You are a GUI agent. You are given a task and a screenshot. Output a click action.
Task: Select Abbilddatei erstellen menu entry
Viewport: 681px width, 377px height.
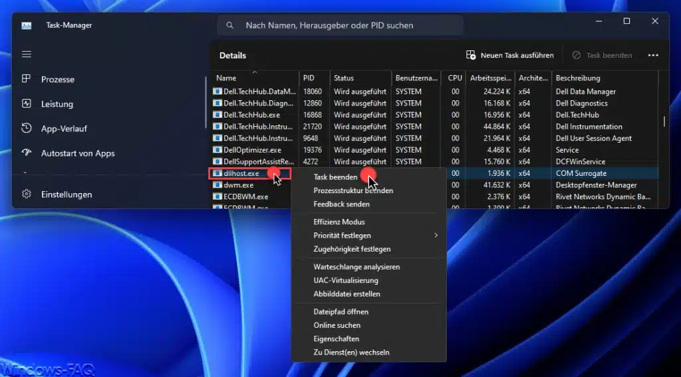coord(346,294)
